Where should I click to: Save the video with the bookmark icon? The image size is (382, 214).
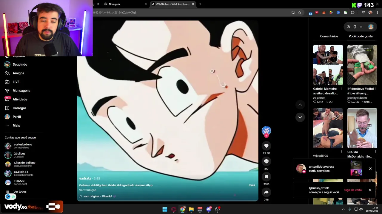[266, 177]
